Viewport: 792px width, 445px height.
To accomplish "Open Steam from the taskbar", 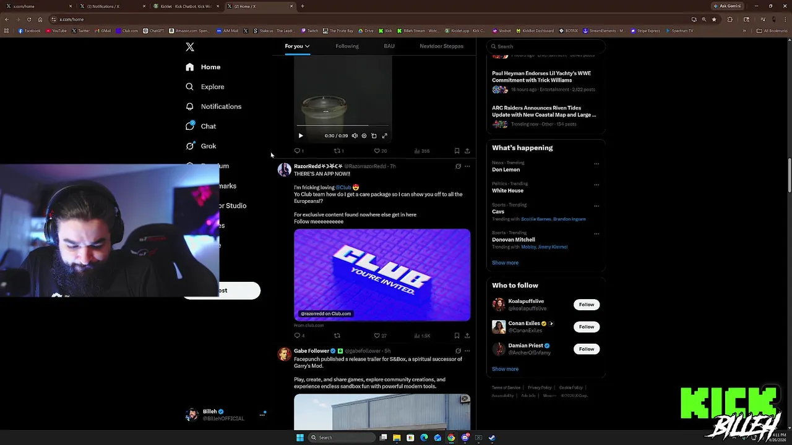I will (x=492, y=438).
